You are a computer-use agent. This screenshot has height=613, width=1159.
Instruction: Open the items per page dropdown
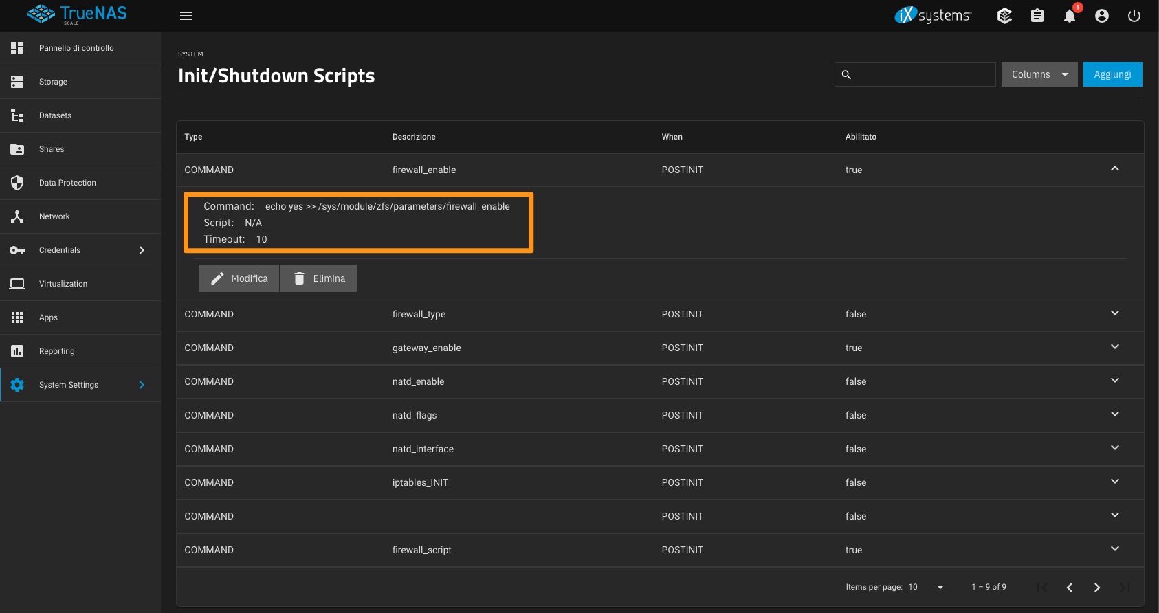point(940,587)
